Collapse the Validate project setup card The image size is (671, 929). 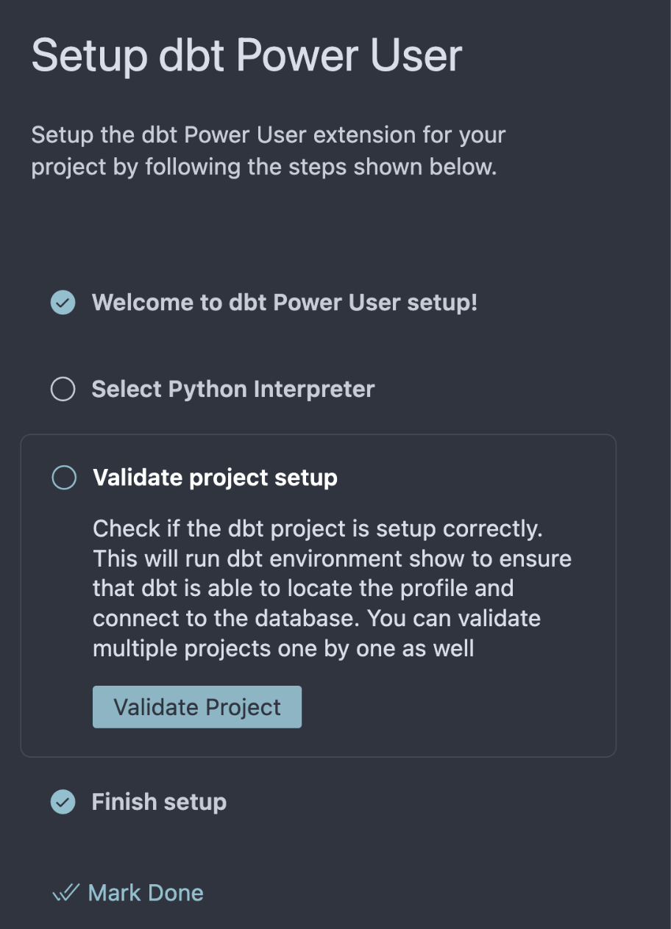[x=214, y=477]
